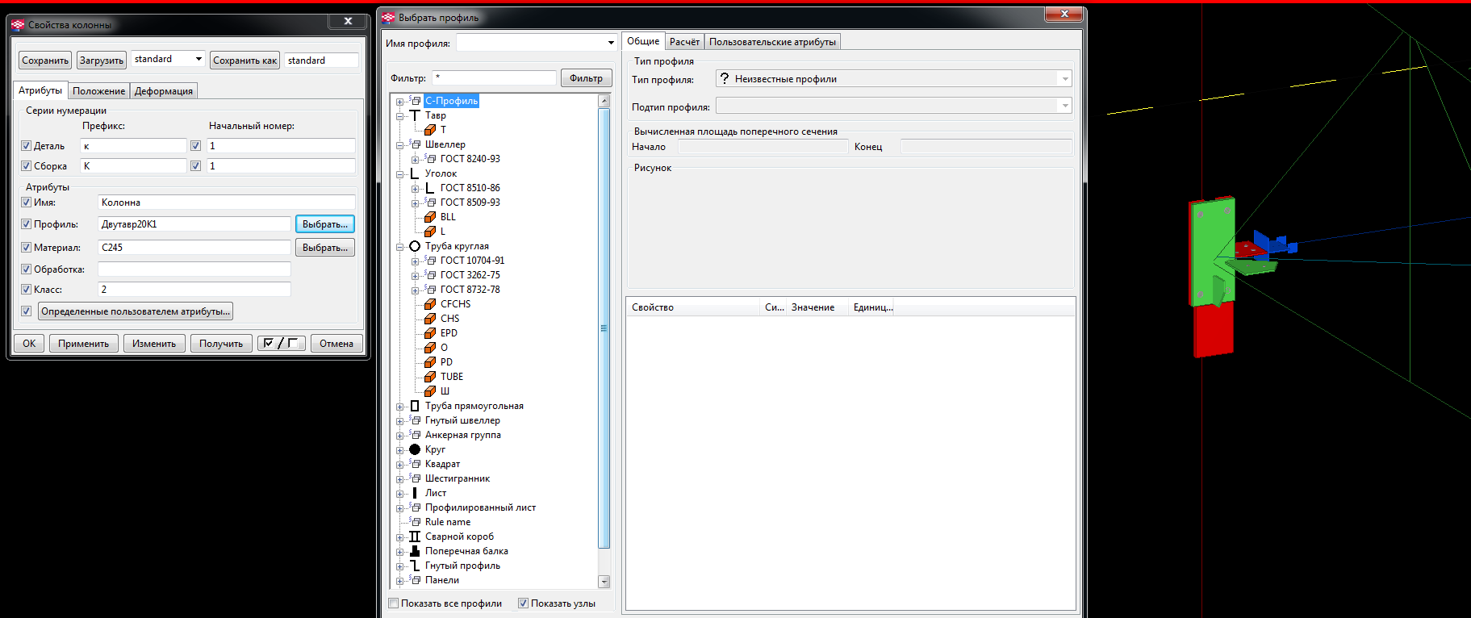The image size is (1471, 618).
Task: Click the Класс value input field
Action: coord(194,290)
